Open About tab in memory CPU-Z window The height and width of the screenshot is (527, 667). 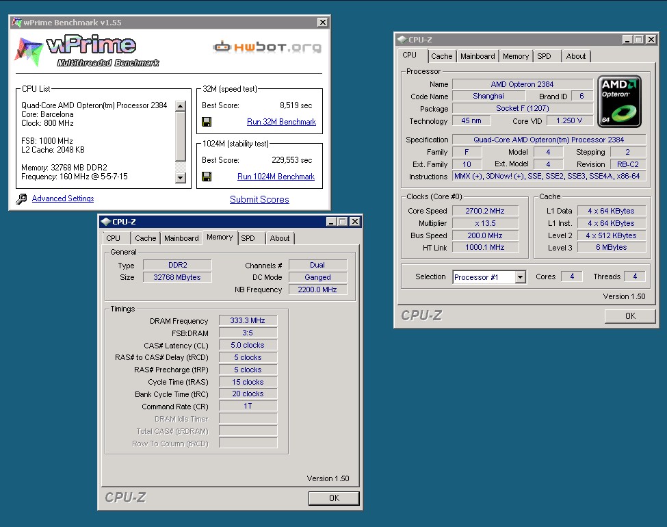point(280,238)
